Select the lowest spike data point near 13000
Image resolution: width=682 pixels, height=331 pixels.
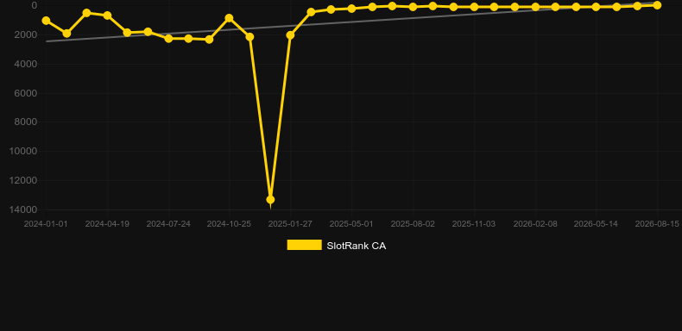pyautogui.click(x=270, y=200)
